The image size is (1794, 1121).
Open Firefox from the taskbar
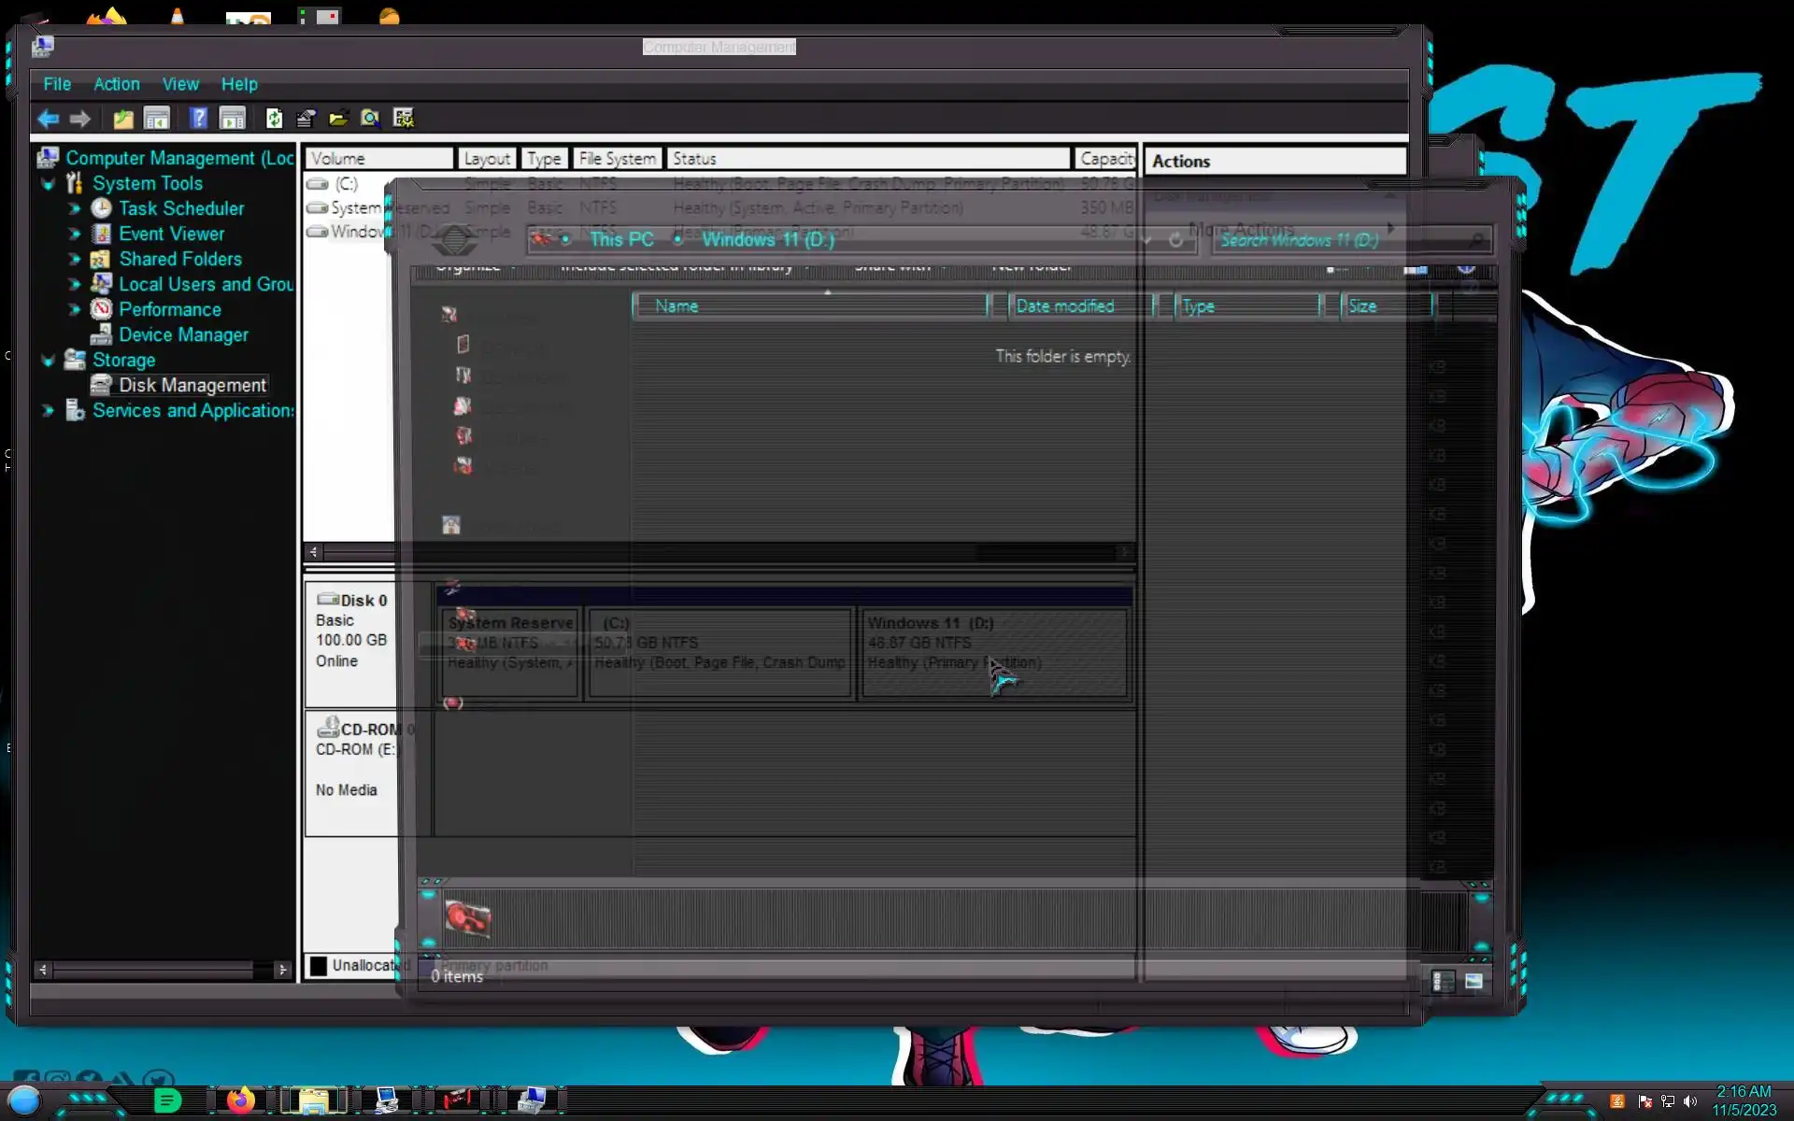(240, 1100)
